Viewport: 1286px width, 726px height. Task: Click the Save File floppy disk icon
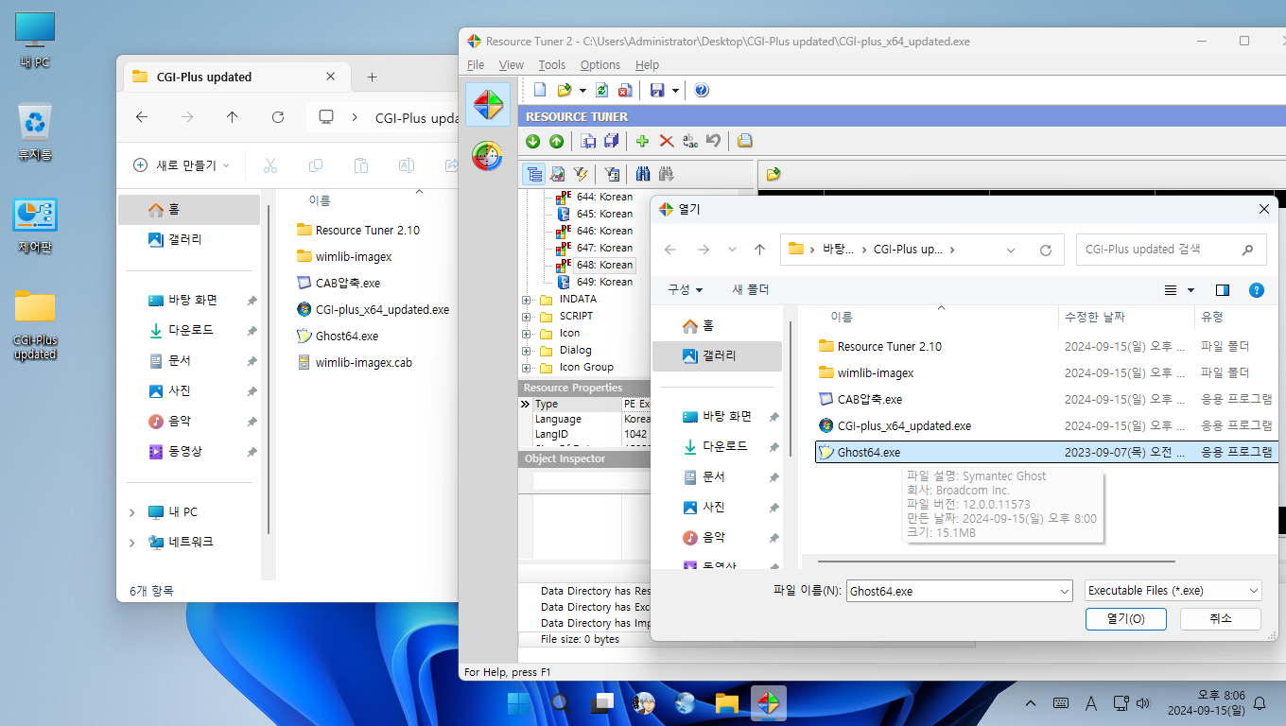657,90
